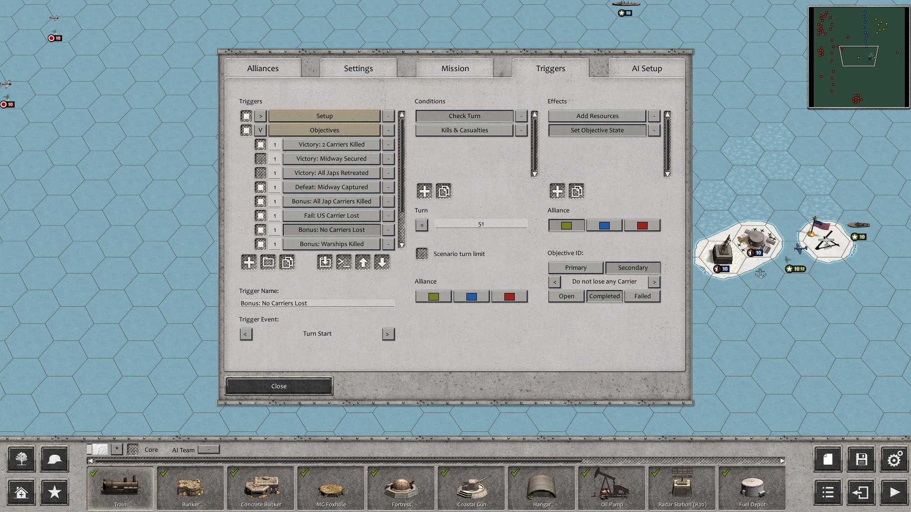Toggle the Scenario turn limit checkbox
911x512 pixels.
[x=421, y=254]
